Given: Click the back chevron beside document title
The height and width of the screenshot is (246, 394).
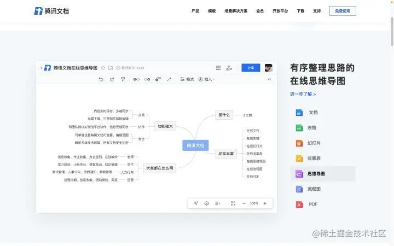Looking at the screenshot, I should tap(41, 68).
